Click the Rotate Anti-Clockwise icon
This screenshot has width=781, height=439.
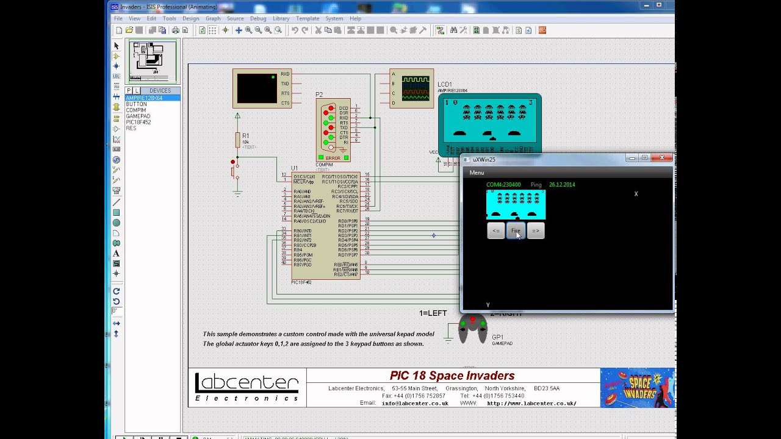(116, 301)
